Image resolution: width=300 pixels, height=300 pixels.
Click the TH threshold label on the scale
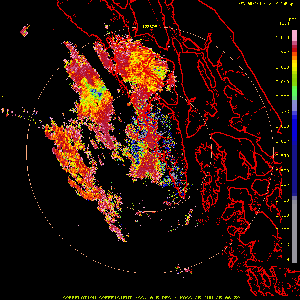click(x=286, y=260)
